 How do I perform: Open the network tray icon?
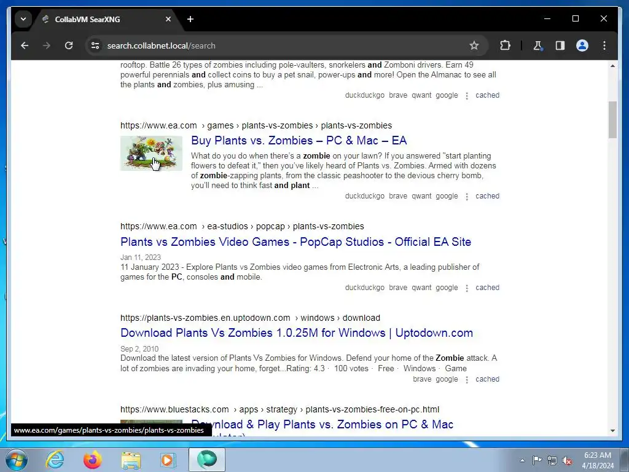pyautogui.click(x=552, y=460)
